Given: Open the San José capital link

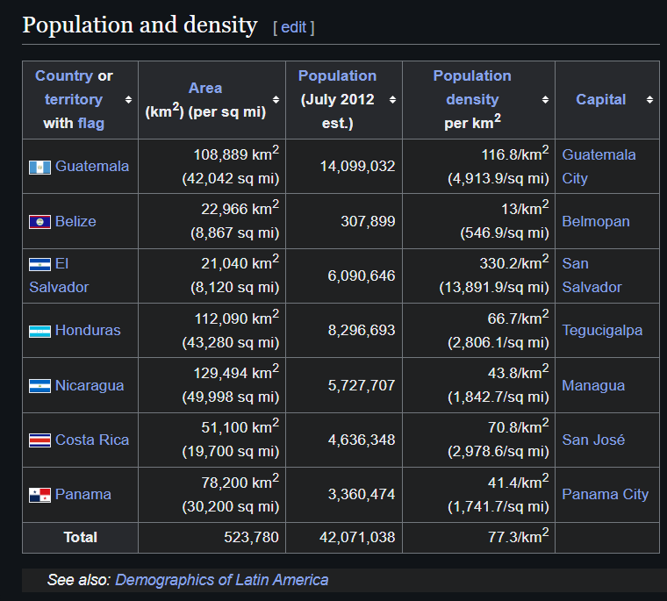Looking at the screenshot, I should click(593, 440).
